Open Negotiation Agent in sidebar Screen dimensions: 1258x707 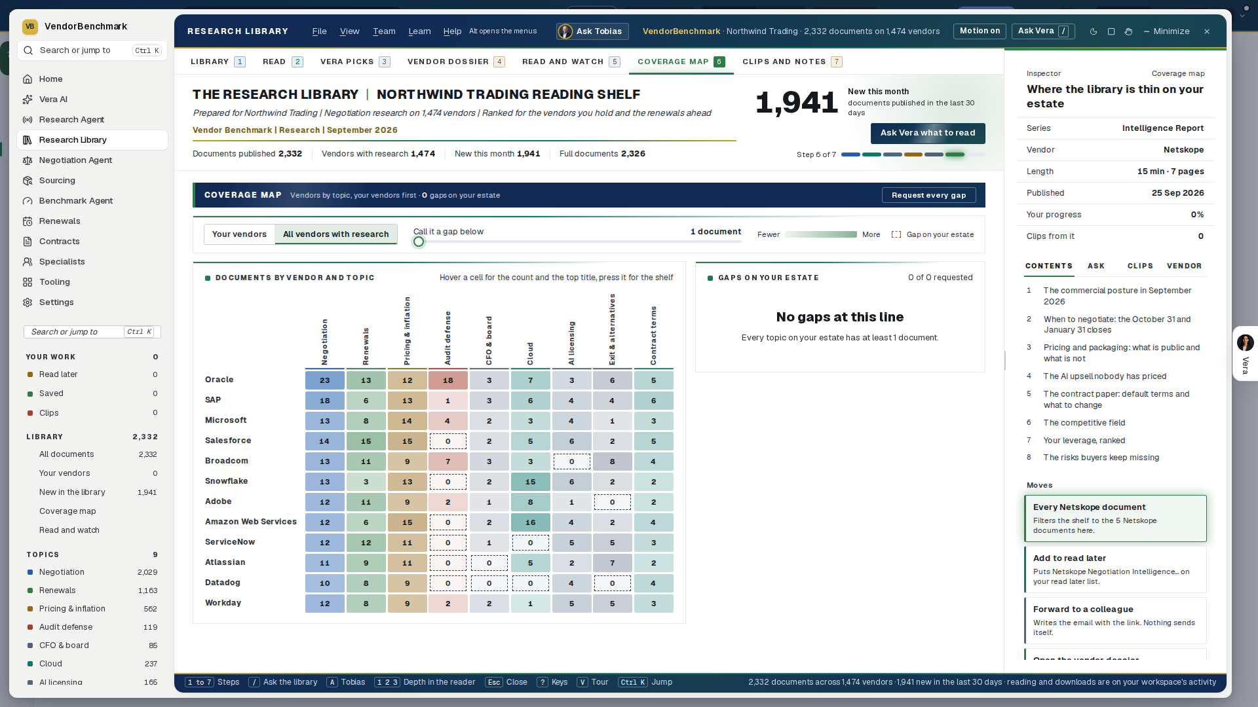coord(92,160)
